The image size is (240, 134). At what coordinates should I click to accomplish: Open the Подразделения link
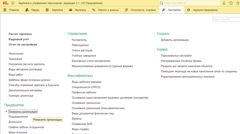(x=18, y=117)
